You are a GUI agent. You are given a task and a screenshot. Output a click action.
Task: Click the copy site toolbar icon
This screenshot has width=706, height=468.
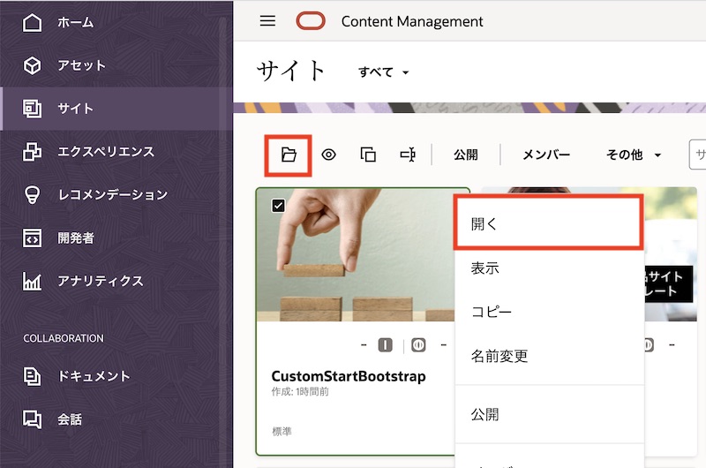368,155
